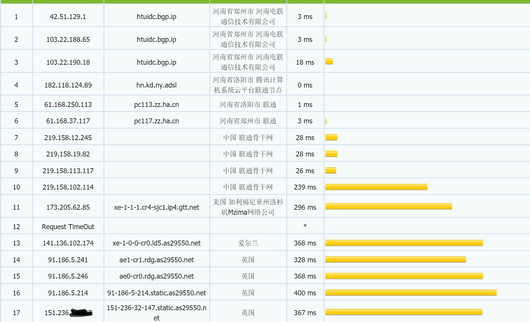Click hop number 17
530x322 pixels.
16,313
